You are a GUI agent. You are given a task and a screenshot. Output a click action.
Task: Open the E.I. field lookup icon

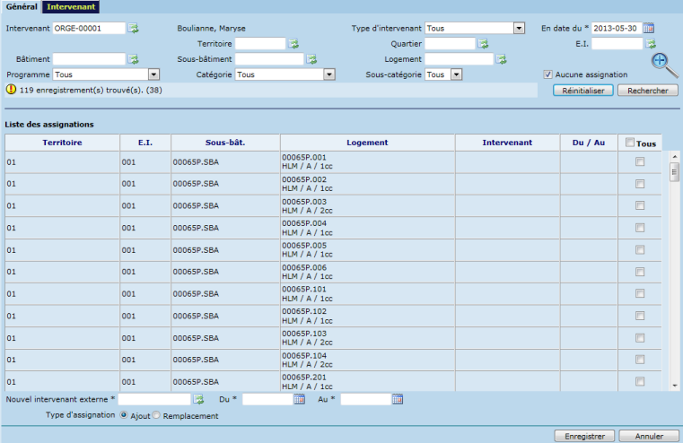click(x=651, y=43)
